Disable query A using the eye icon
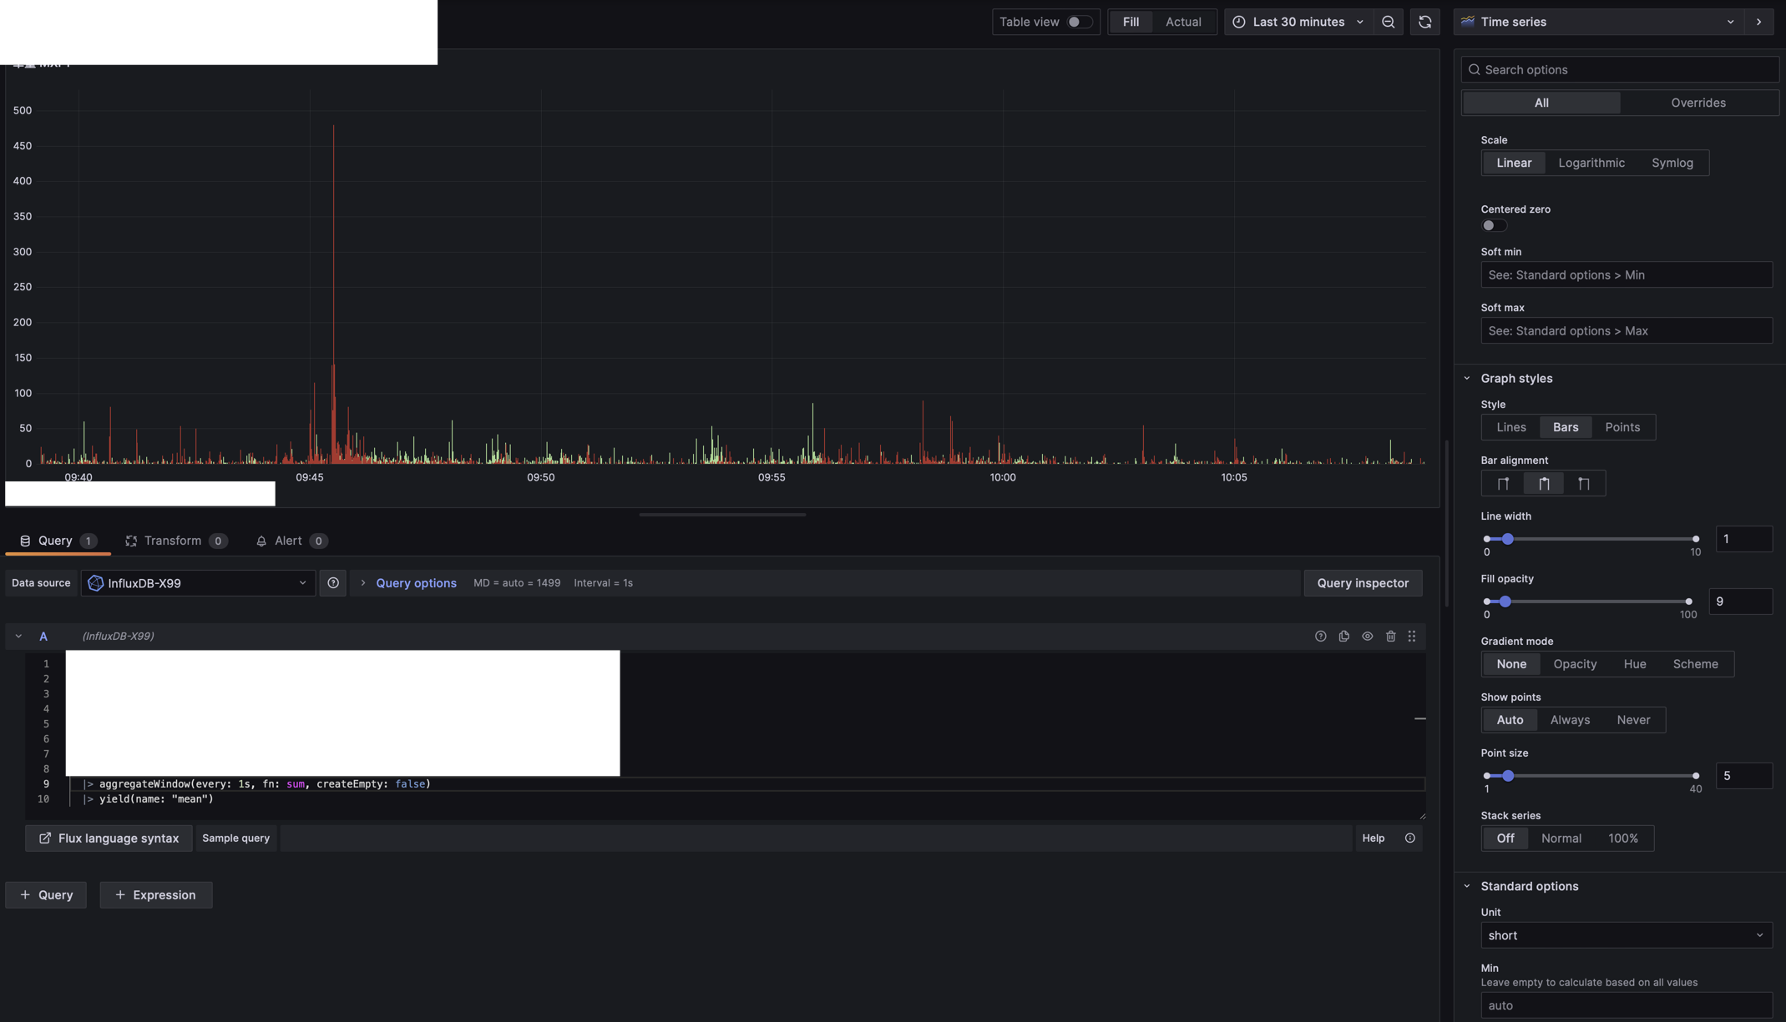 click(x=1368, y=636)
